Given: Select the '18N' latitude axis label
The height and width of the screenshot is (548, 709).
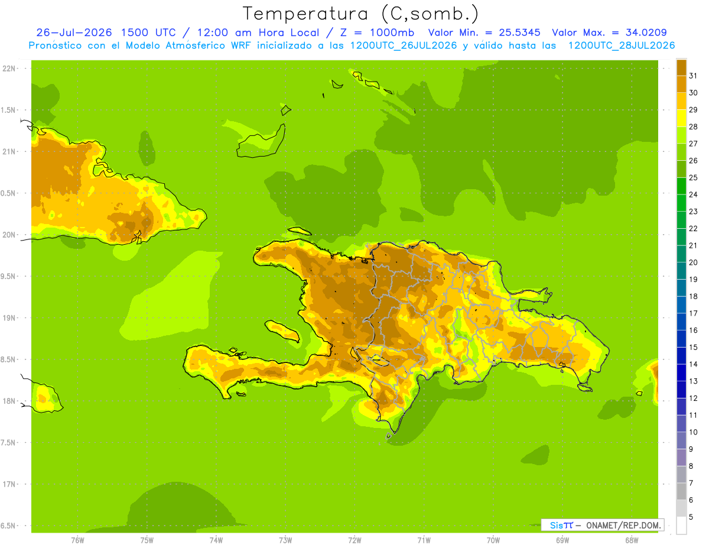Looking at the screenshot, I should (9, 401).
